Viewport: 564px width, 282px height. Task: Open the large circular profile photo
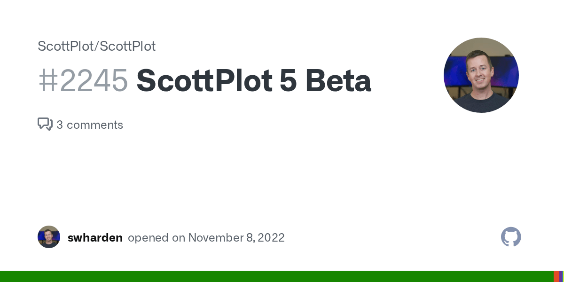click(x=481, y=75)
